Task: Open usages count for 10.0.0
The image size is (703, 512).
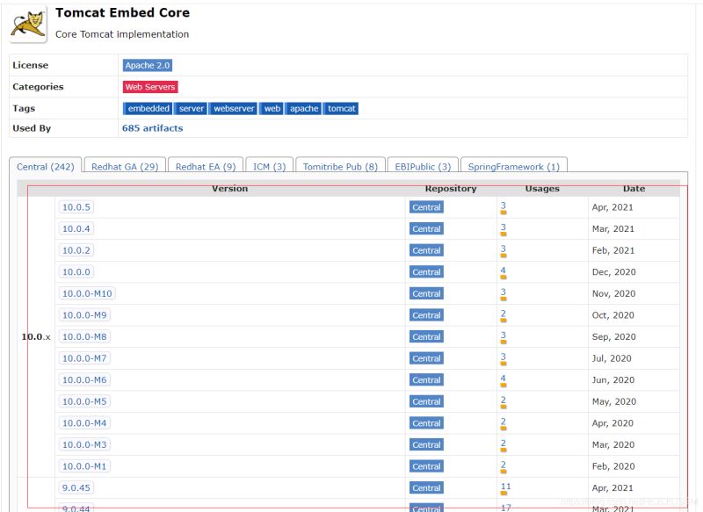Action: (503, 272)
